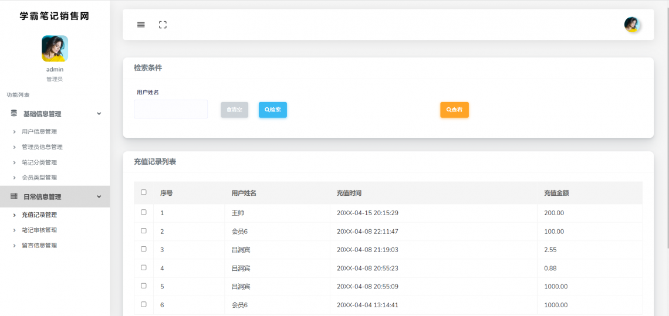Click the blue 检索 search button
The image size is (669, 316).
pos(273,110)
